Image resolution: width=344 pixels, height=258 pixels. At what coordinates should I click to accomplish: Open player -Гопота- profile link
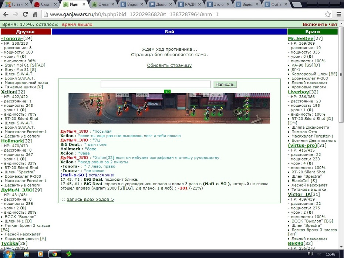(12, 38)
